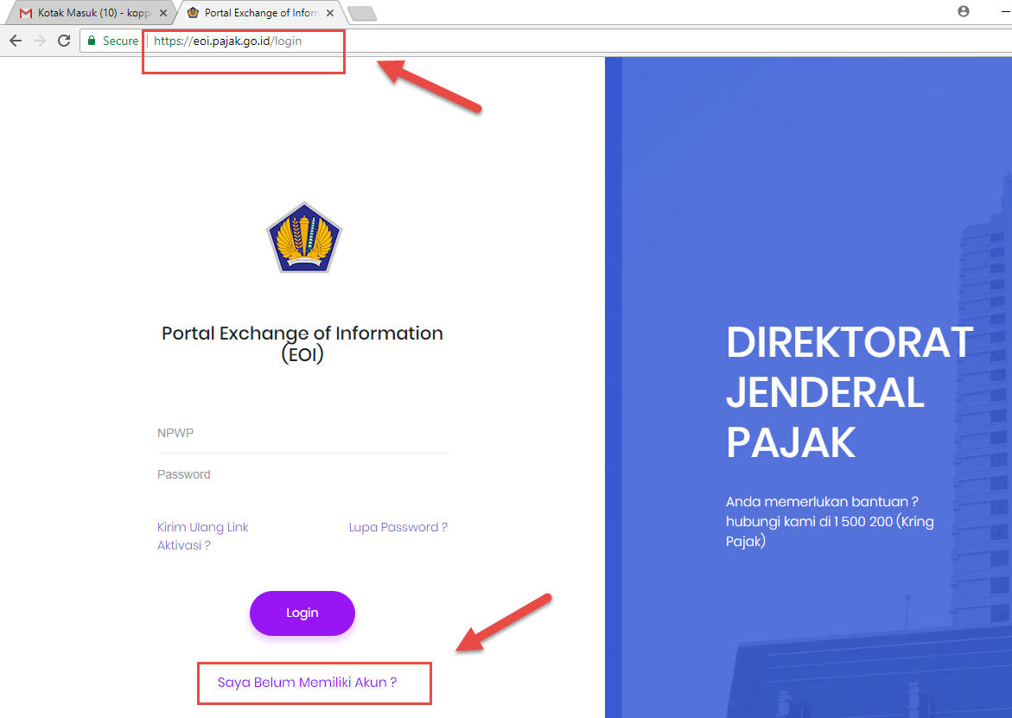Click Lupa Password link
The image size is (1012, 718).
(x=398, y=527)
